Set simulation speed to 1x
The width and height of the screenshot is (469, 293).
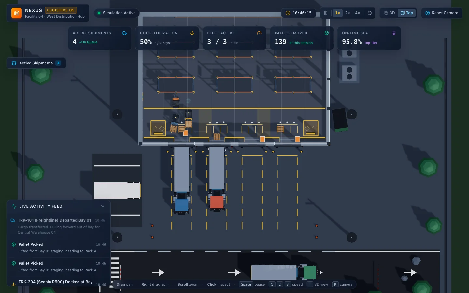(x=338, y=13)
